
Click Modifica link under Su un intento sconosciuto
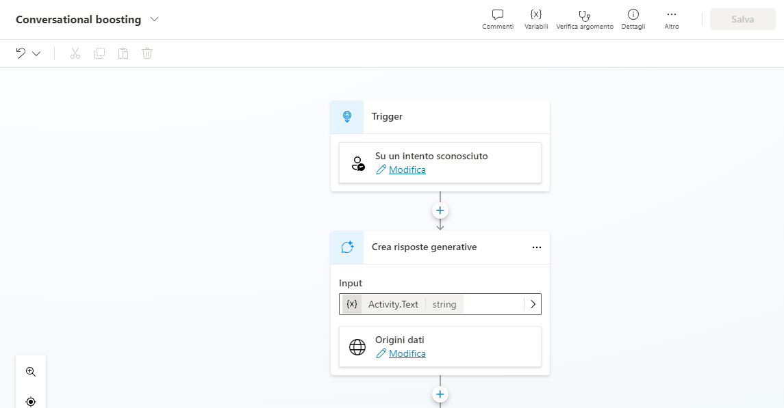click(x=407, y=169)
